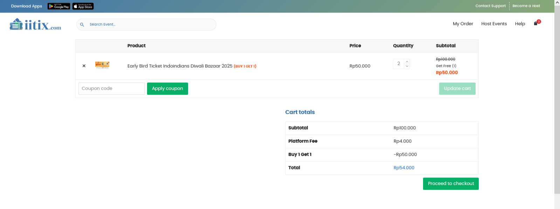Increase ticket quantity with up arrow

(407, 62)
